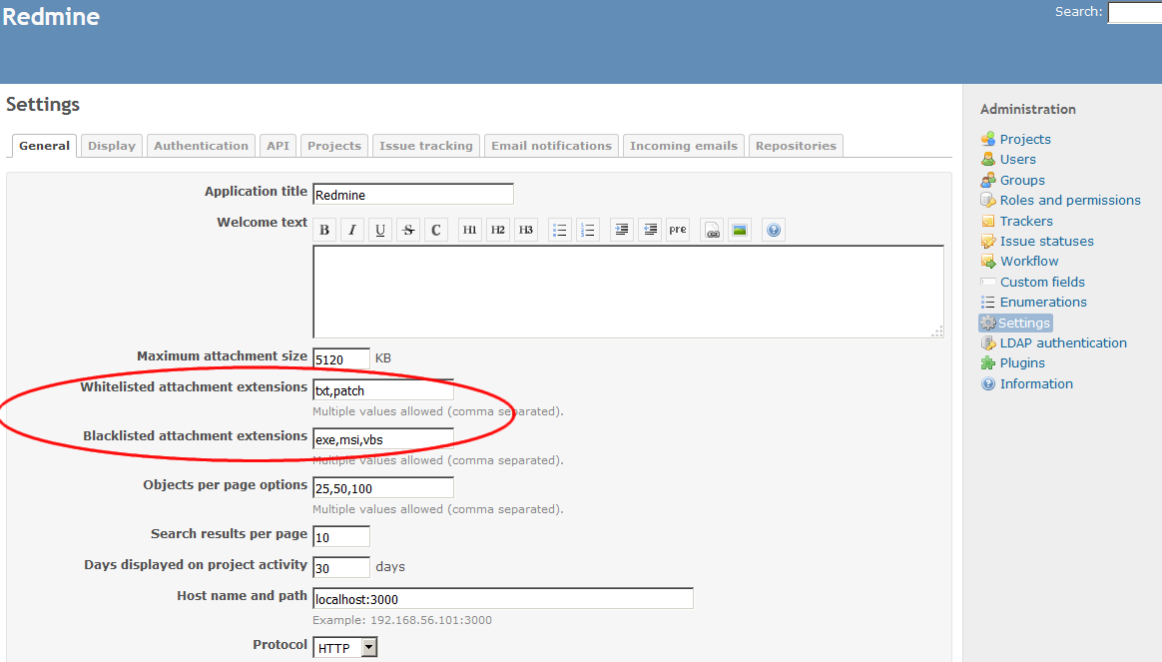Screen dimensions: 1162x662
Task: Click Objects per page options field
Action: point(383,488)
